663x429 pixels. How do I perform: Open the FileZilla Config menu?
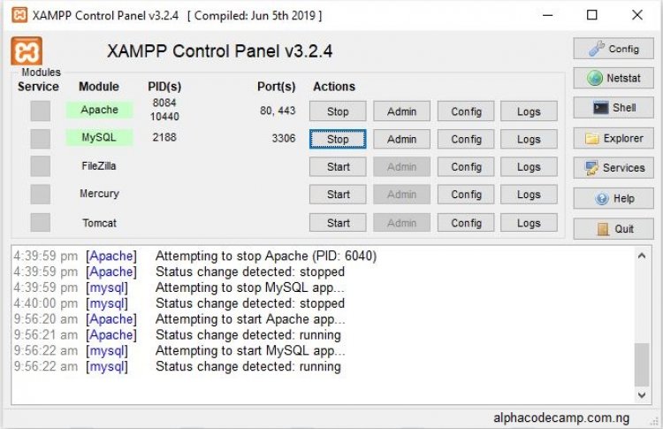point(466,166)
